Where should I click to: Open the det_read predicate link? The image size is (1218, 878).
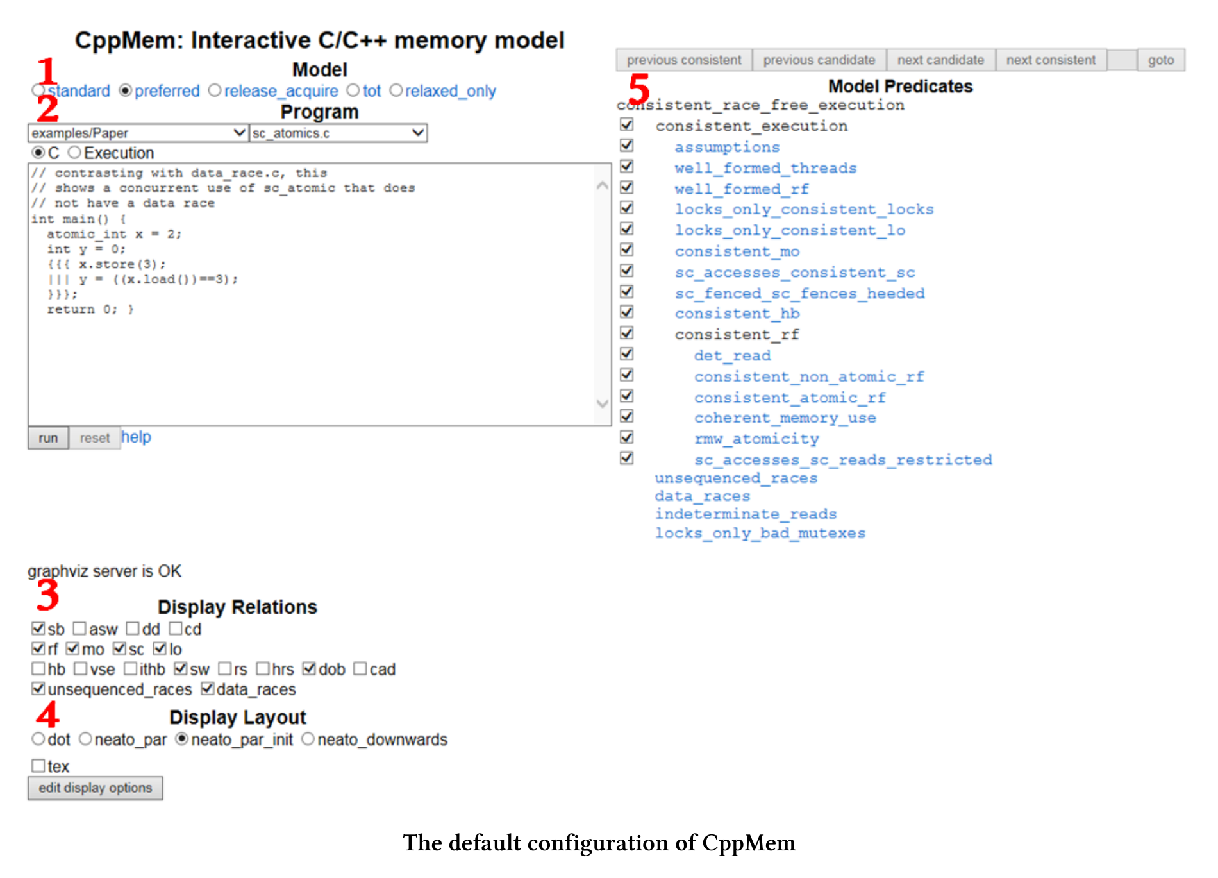[x=732, y=356]
